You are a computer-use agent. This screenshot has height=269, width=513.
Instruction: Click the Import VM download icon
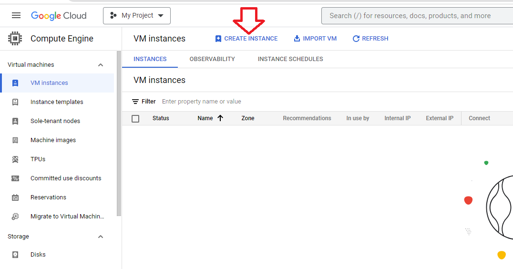click(297, 38)
